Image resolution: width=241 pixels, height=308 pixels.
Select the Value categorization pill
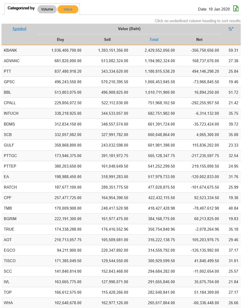point(68,9)
